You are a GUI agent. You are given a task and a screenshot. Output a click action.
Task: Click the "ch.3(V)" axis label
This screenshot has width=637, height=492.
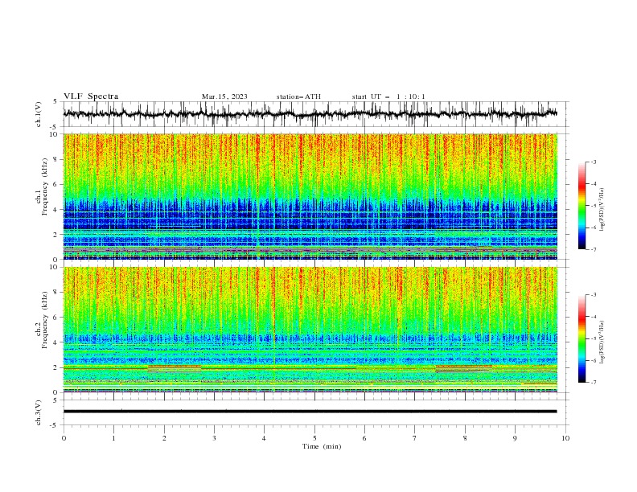coord(39,412)
